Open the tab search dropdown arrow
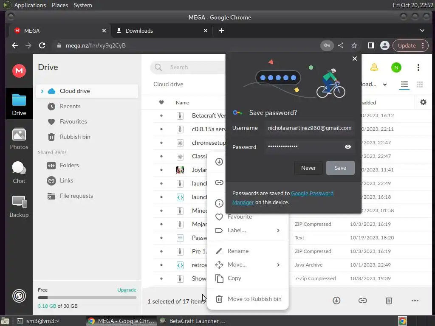 (x=422, y=31)
